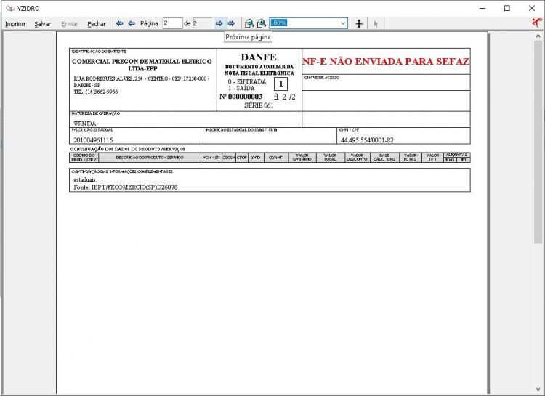
Task: Click Fechar to close preview
Action: point(96,24)
